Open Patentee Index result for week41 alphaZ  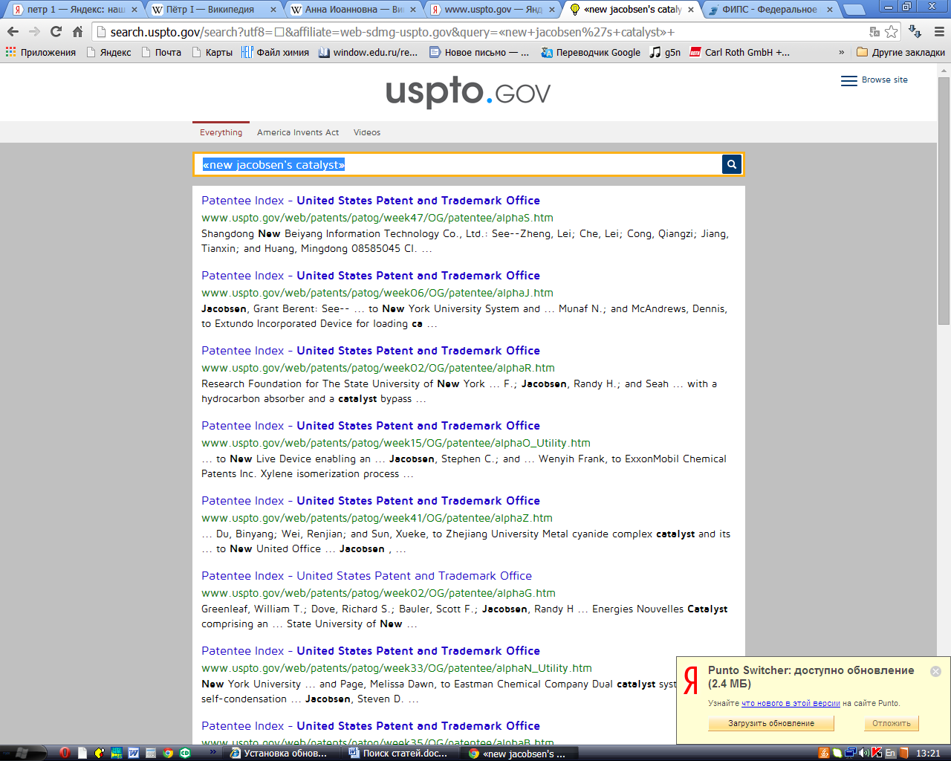(371, 501)
